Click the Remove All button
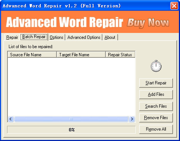 156,129
